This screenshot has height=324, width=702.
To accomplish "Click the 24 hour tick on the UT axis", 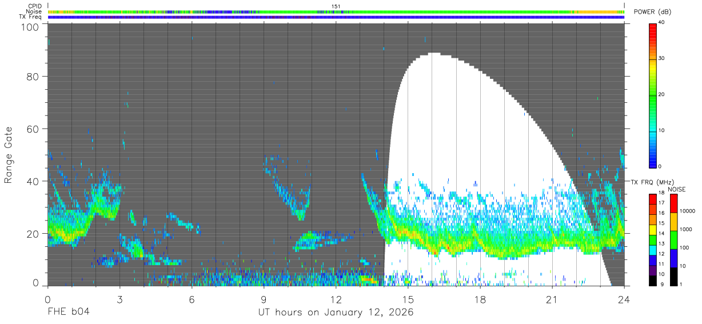I will [x=624, y=299].
